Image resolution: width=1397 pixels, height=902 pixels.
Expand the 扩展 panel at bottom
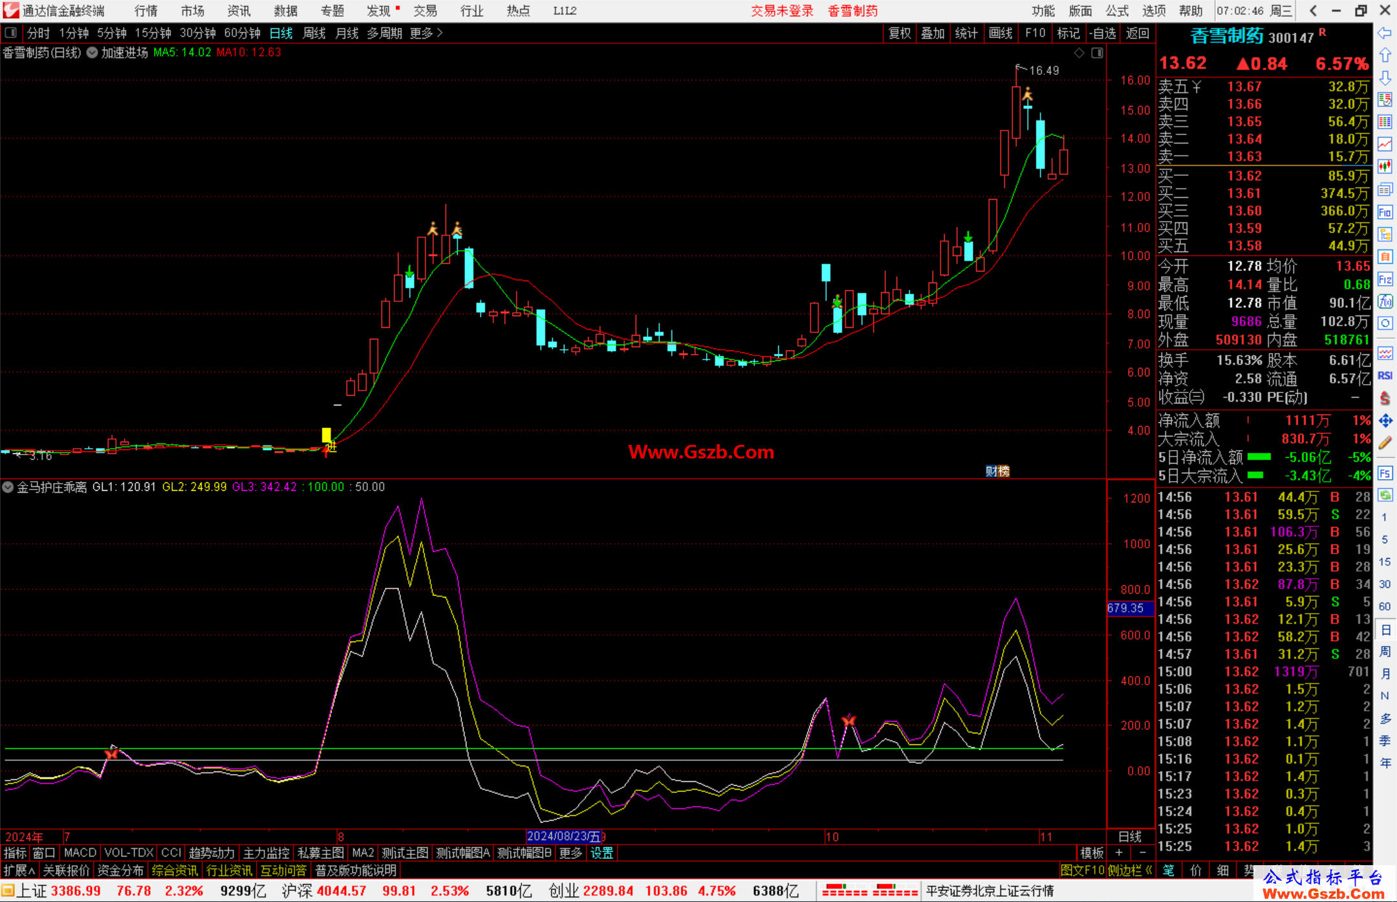coord(19,870)
